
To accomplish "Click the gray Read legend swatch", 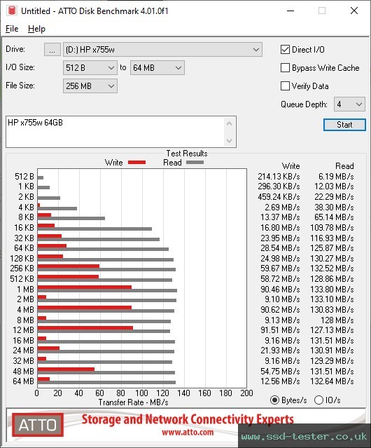I will [x=195, y=162].
